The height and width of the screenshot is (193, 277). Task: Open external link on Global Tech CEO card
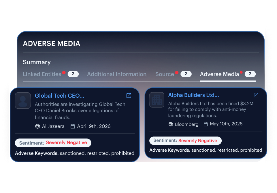[129, 96]
